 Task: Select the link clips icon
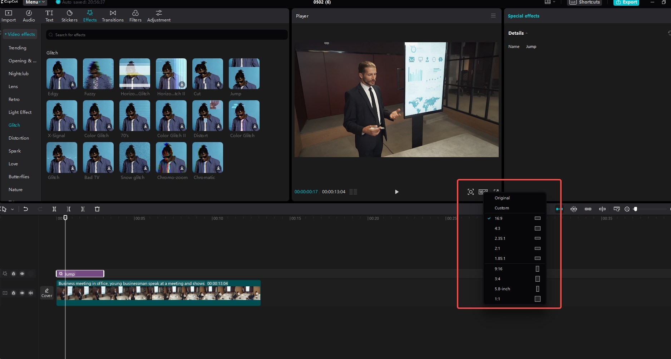point(588,209)
